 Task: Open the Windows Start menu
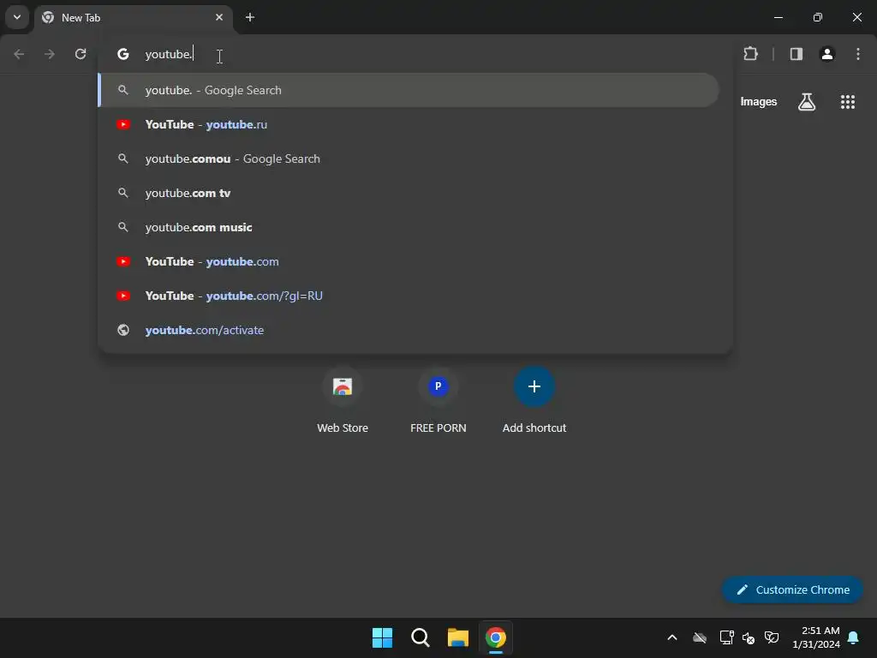point(382,637)
